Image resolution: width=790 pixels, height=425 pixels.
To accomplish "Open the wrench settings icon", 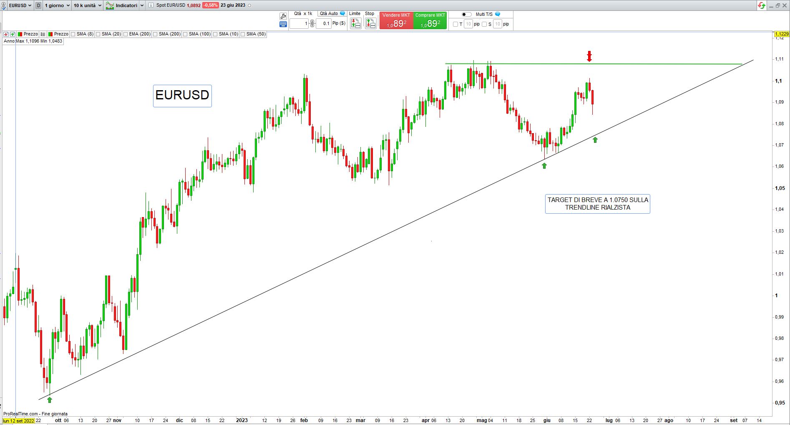I will (283, 16).
